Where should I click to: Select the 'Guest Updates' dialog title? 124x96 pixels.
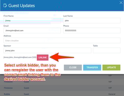click(22, 6)
